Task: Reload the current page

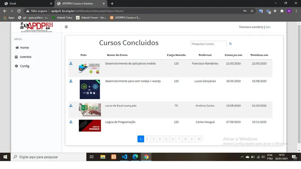Action: 19,11
